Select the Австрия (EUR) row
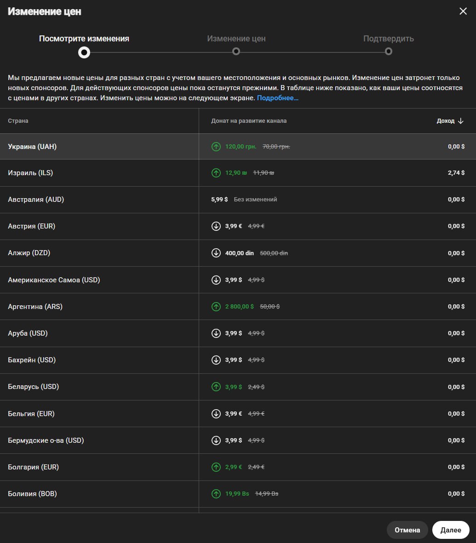Screen dimensions: 476x543 coord(238,226)
